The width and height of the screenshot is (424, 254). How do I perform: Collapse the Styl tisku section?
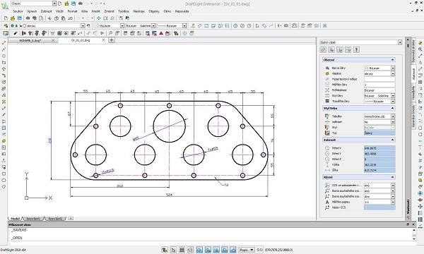coord(392,108)
